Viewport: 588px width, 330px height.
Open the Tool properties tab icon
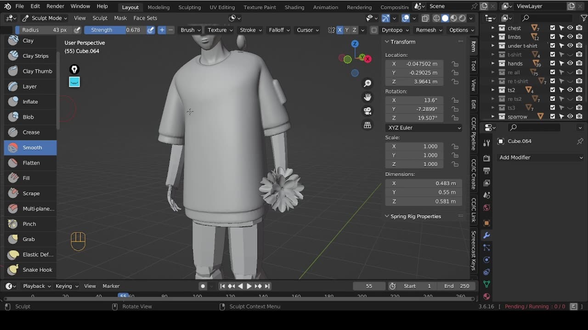(486, 143)
